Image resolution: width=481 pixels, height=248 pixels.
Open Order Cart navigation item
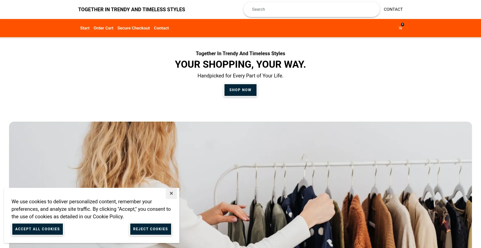tap(103, 28)
